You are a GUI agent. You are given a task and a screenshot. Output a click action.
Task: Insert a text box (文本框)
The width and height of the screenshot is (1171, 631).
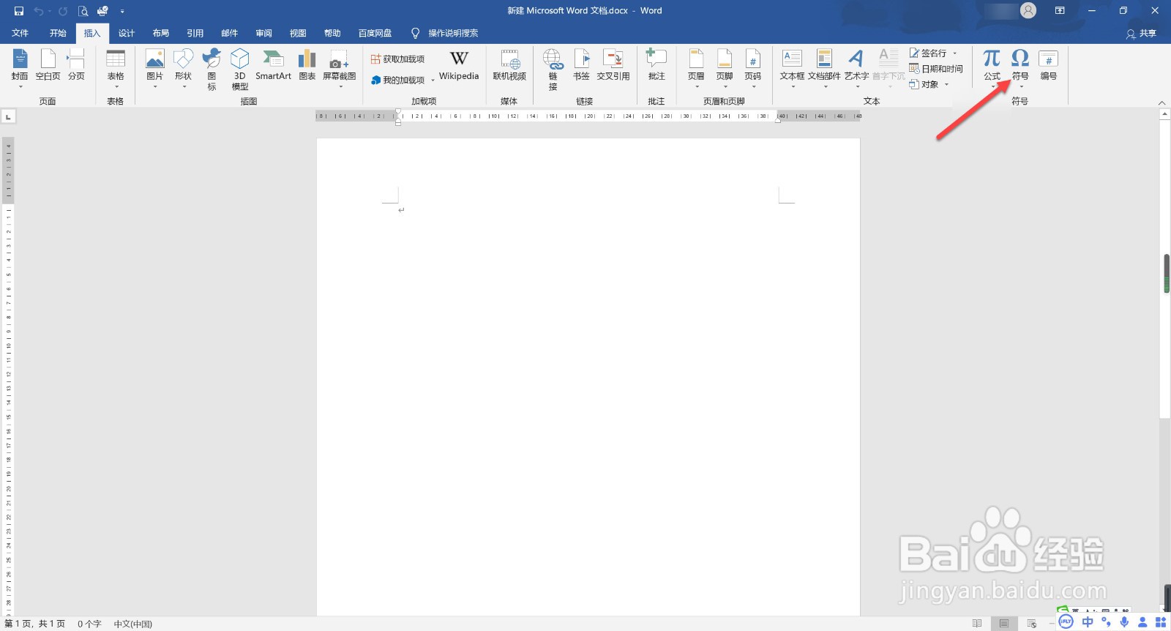[x=792, y=67]
